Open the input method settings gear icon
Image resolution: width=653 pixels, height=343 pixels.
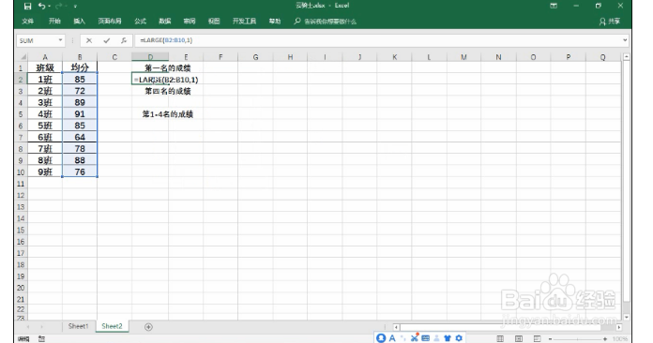click(x=459, y=338)
